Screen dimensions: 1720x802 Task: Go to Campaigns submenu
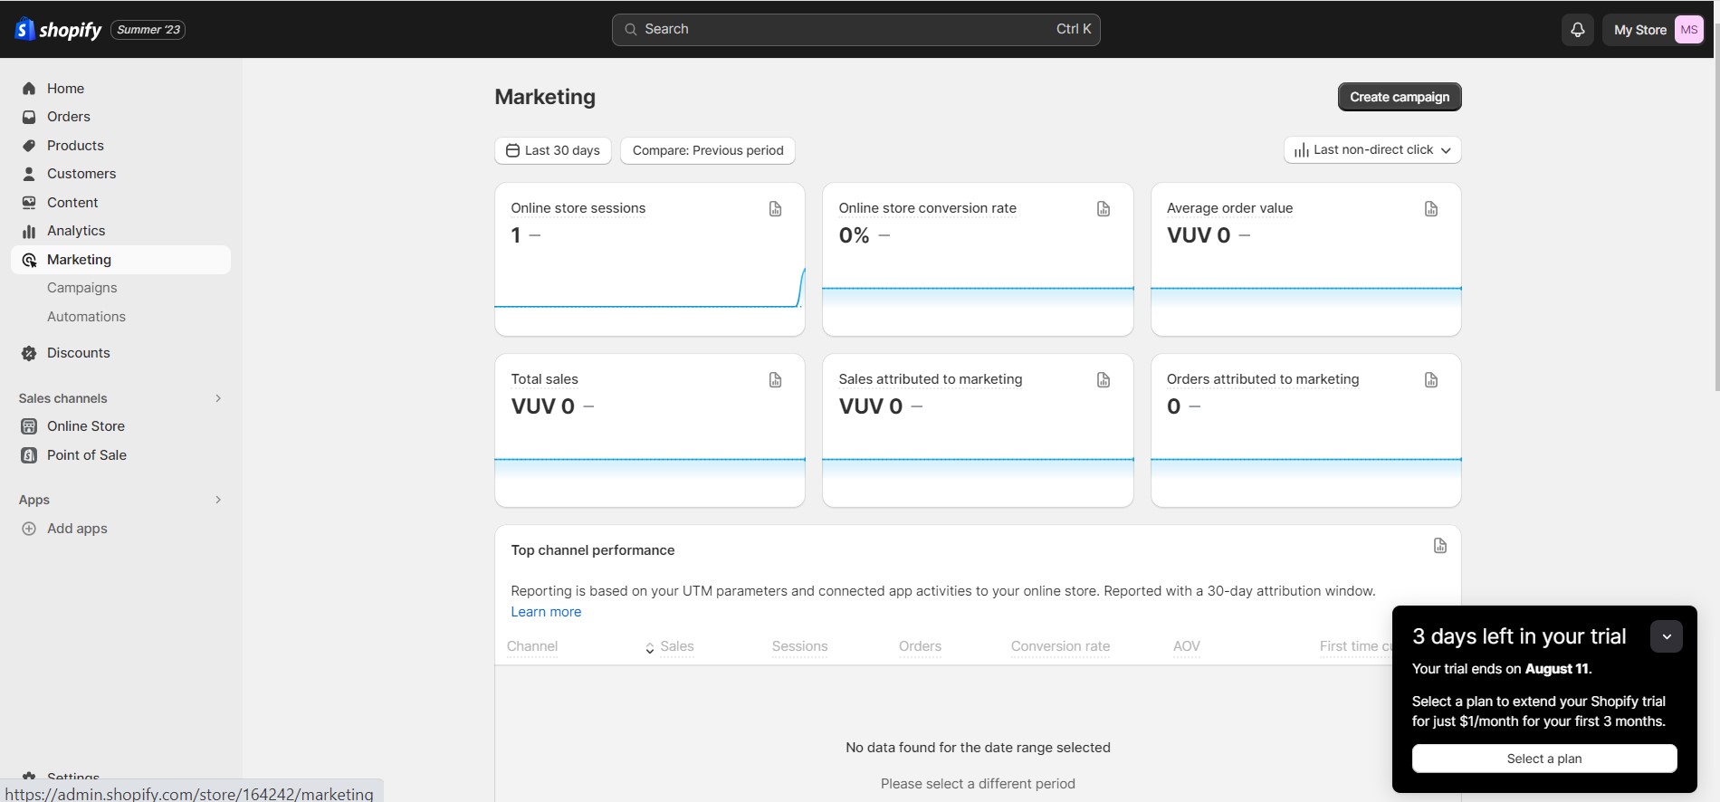coord(82,288)
